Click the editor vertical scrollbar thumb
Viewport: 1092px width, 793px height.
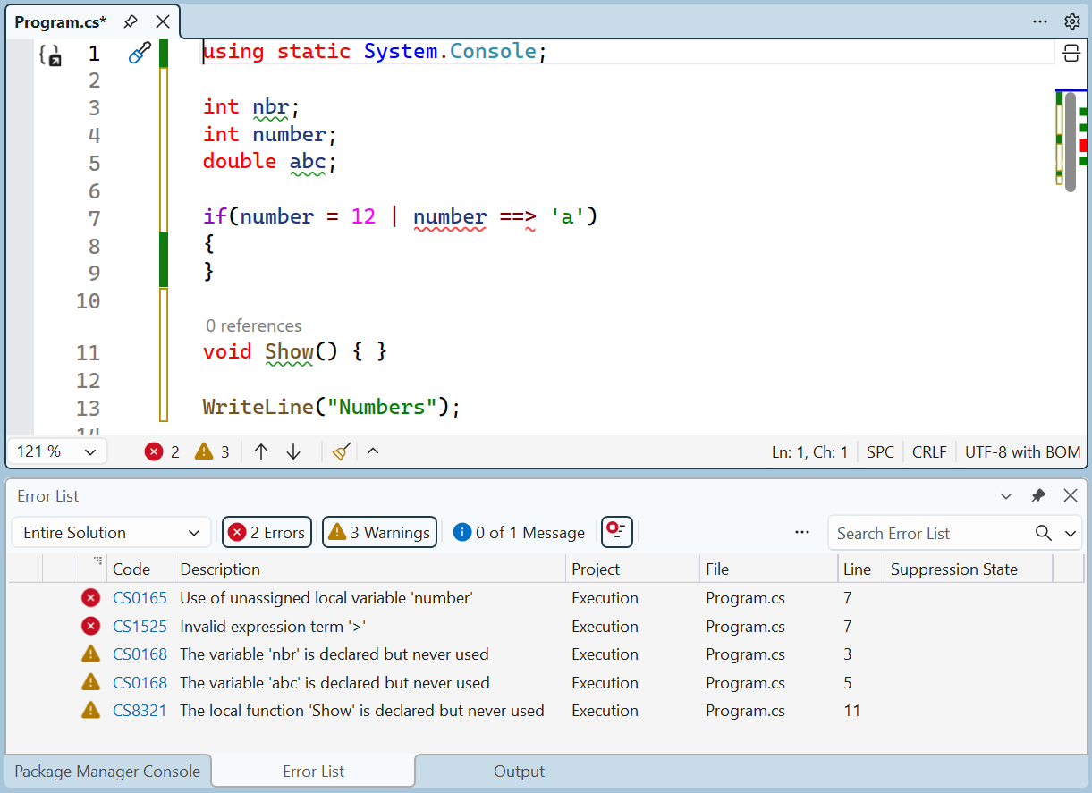pyautogui.click(x=1070, y=141)
